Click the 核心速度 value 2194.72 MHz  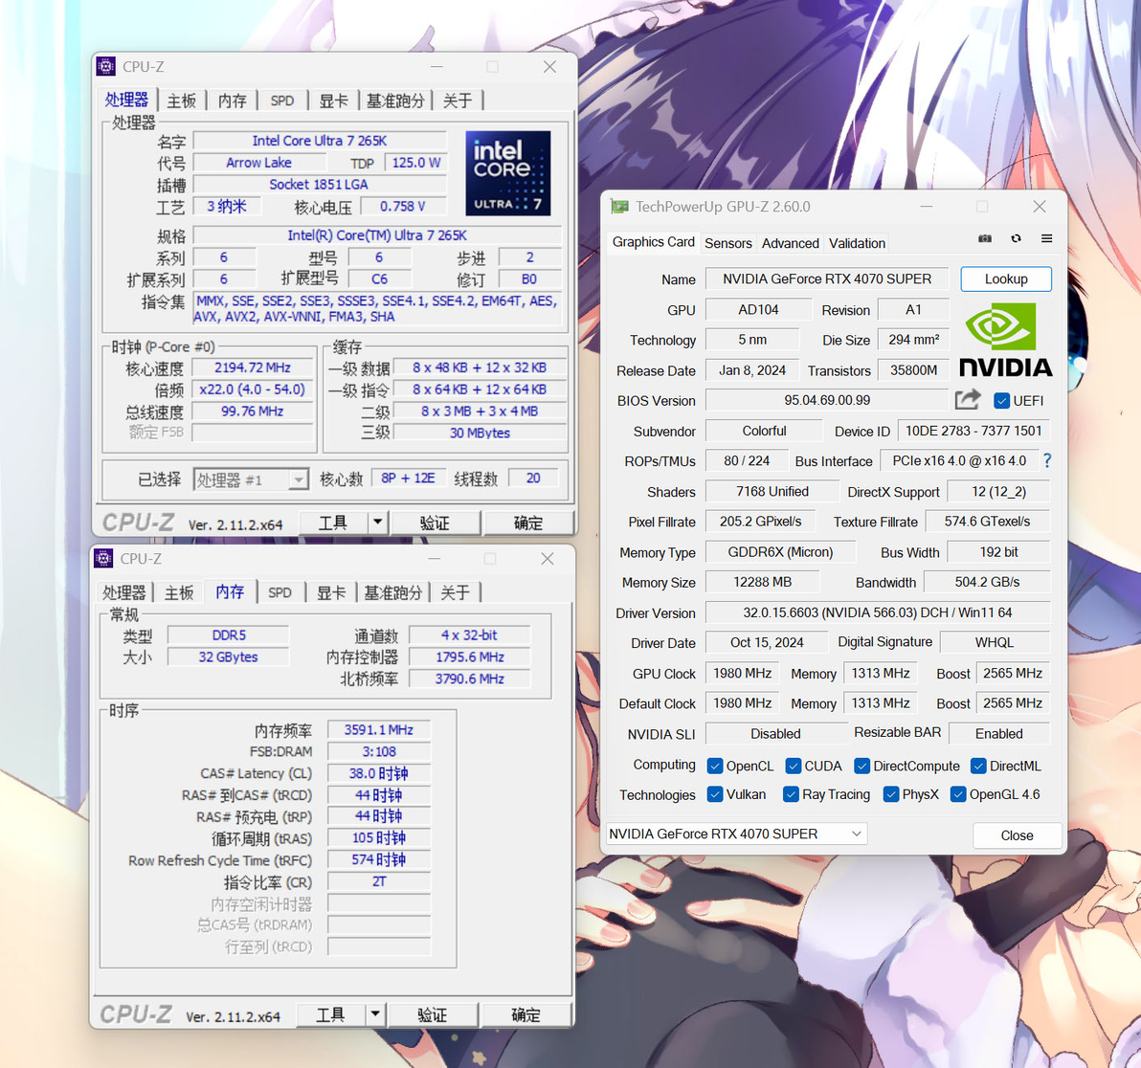pyautogui.click(x=253, y=367)
